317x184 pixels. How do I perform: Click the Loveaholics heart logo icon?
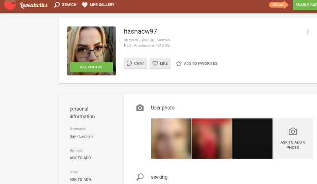(x=10, y=5)
